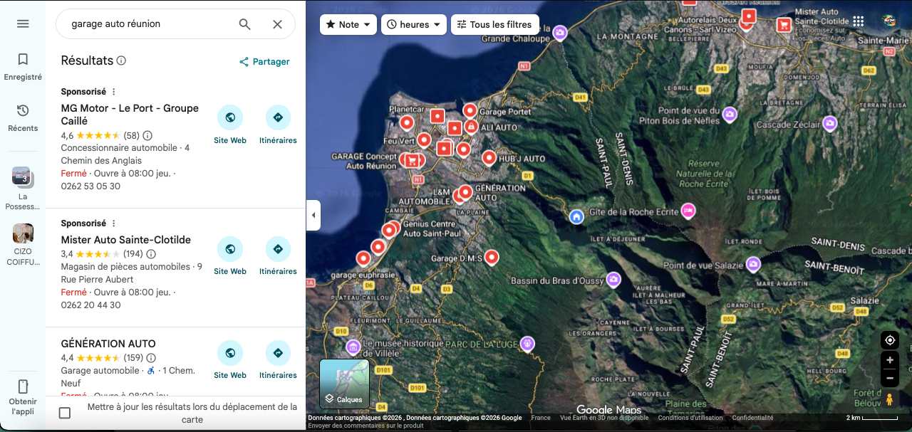Open Google apps grid icon
Viewport: 912px width, 432px height.
[858, 21]
